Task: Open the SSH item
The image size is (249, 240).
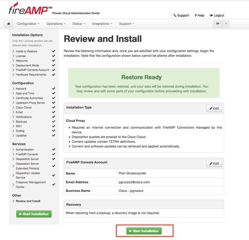Action: point(19,126)
